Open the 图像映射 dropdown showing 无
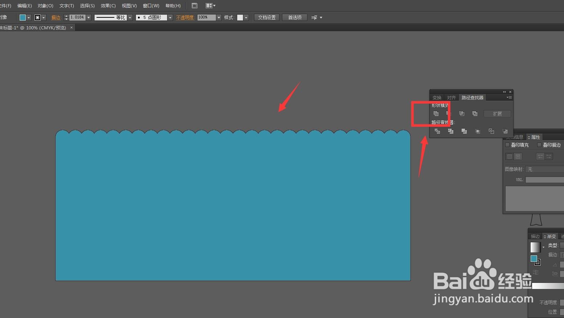This screenshot has height=318, width=564. pos(545,170)
